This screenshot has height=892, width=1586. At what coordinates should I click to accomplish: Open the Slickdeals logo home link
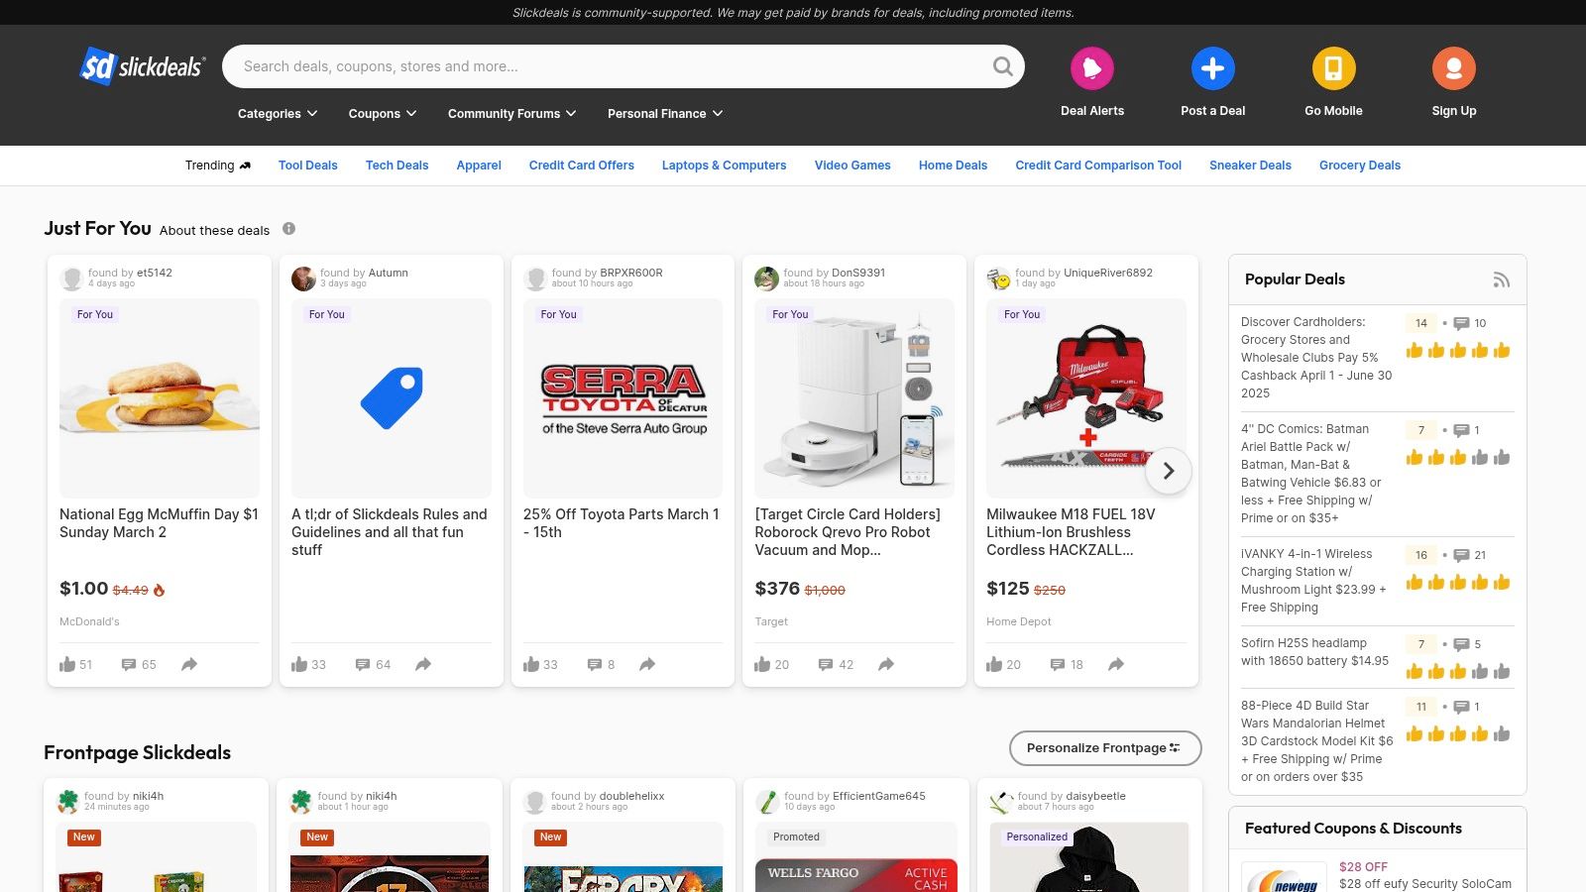click(143, 66)
